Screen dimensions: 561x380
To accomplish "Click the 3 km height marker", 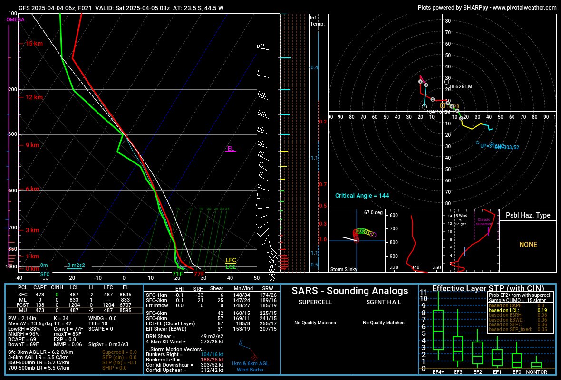I will (32, 230).
